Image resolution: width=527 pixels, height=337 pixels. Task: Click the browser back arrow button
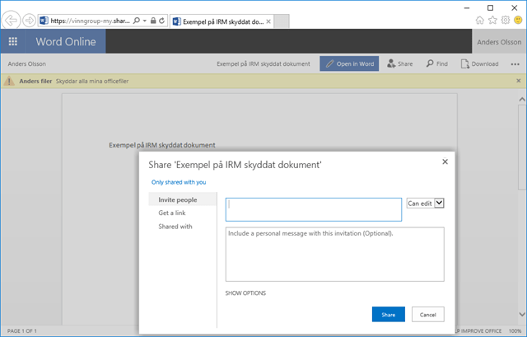point(12,19)
